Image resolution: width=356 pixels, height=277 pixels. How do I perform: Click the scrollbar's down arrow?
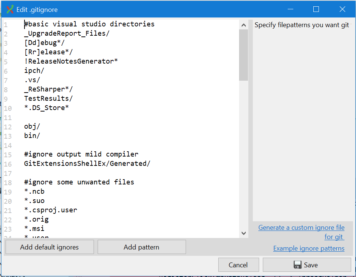[x=244, y=233]
